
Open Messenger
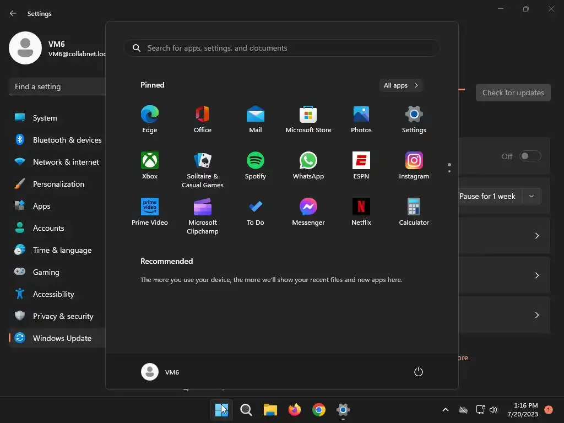pos(308,212)
